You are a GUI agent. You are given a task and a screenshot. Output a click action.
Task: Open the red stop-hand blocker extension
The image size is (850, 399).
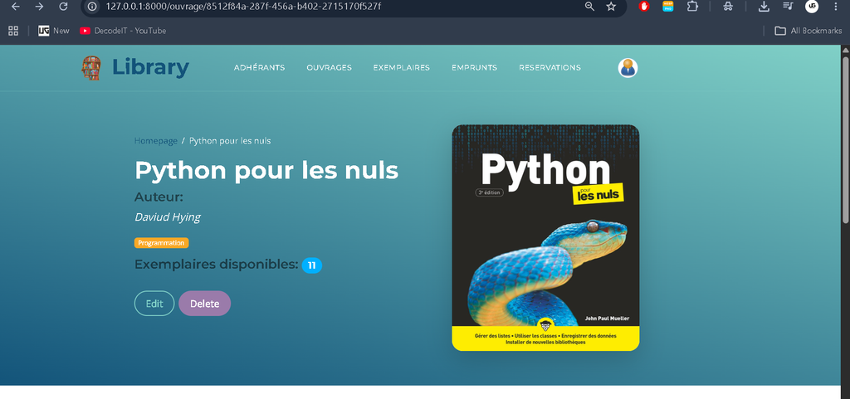(644, 7)
